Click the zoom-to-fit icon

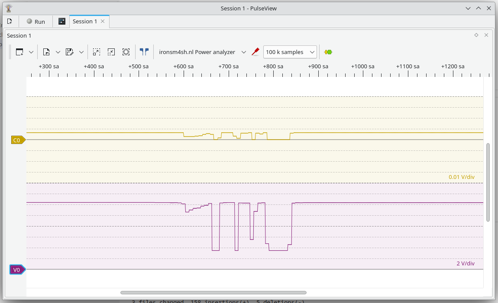pos(97,52)
